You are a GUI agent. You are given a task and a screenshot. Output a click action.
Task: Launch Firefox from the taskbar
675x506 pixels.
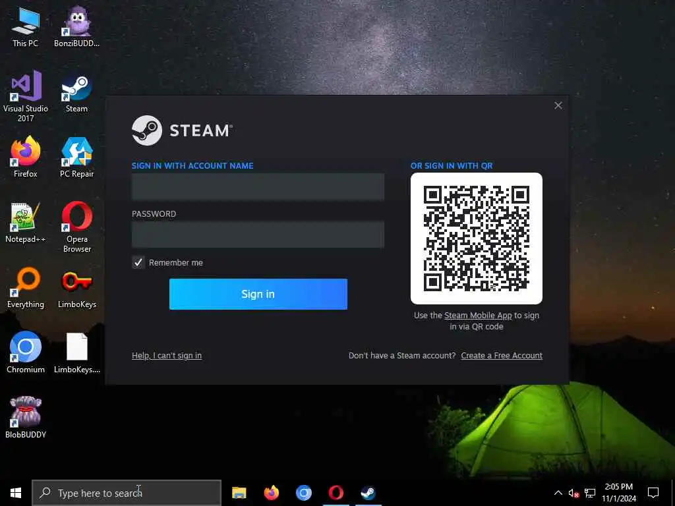(x=271, y=493)
